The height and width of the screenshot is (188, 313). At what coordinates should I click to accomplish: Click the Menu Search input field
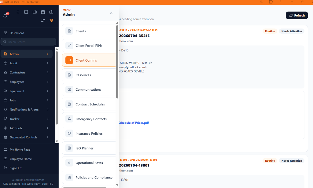[28, 42]
